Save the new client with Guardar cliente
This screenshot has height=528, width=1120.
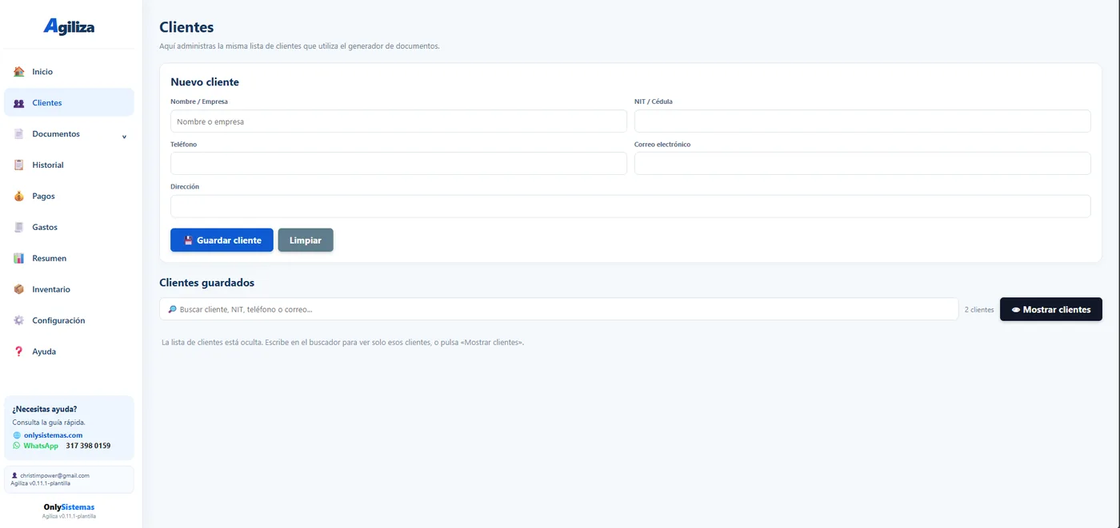222,240
